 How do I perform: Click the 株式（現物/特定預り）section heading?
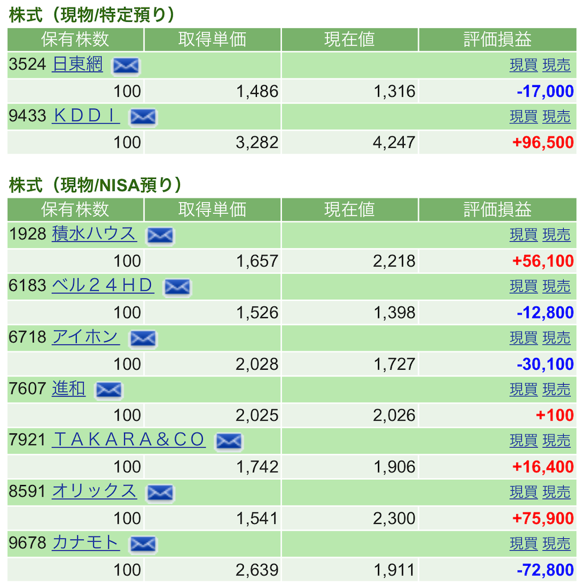pos(91,15)
